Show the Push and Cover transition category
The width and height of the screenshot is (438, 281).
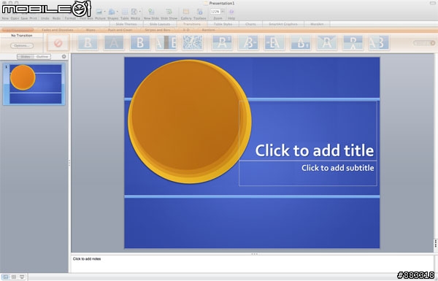pos(120,30)
